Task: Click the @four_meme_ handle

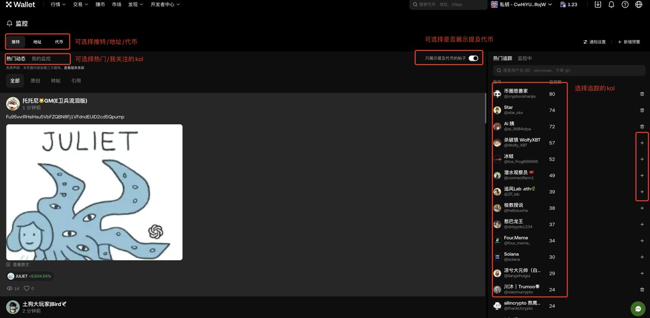Action: [x=517, y=243]
